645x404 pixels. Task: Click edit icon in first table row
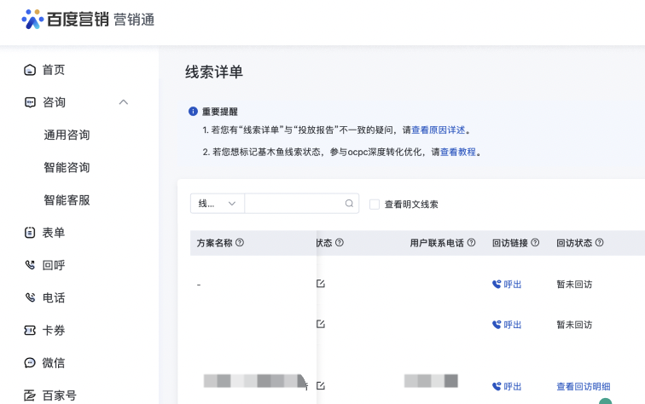(321, 284)
